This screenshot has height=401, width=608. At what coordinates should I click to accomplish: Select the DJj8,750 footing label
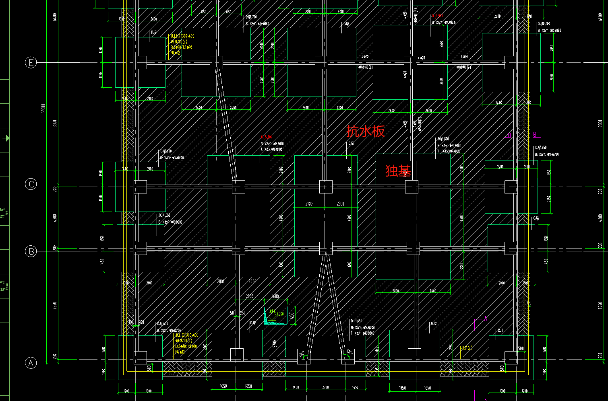coord(251,17)
